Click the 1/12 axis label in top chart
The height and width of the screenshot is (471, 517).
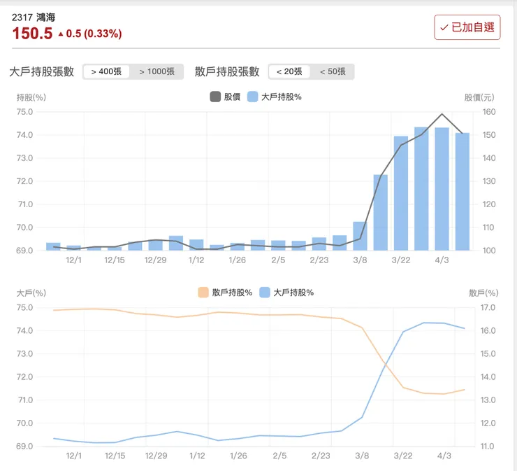click(196, 260)
